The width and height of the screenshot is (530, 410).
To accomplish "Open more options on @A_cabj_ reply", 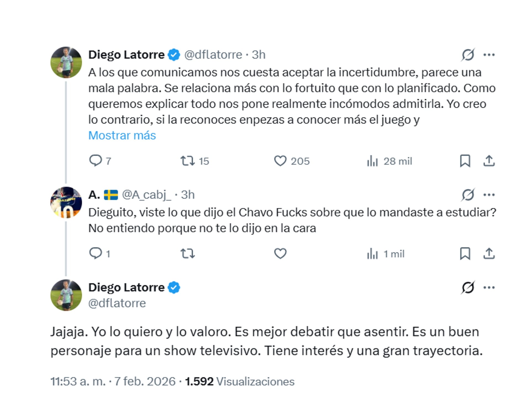I will click(x=489, y=195).
